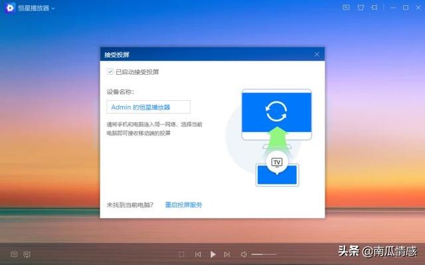Maximize the player window

coord(406,7)
